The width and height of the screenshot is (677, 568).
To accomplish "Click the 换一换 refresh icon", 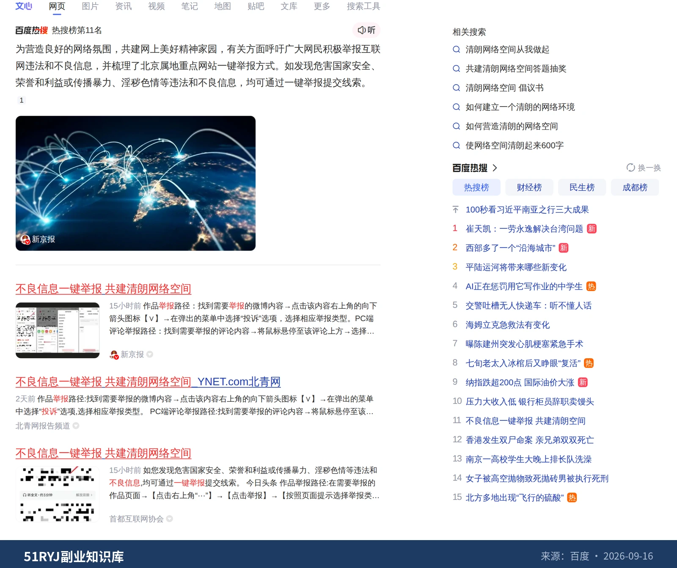I will [x=631, y=168].
